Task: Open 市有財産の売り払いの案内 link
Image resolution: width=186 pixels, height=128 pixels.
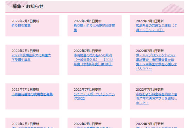Action: coord(93,60)
